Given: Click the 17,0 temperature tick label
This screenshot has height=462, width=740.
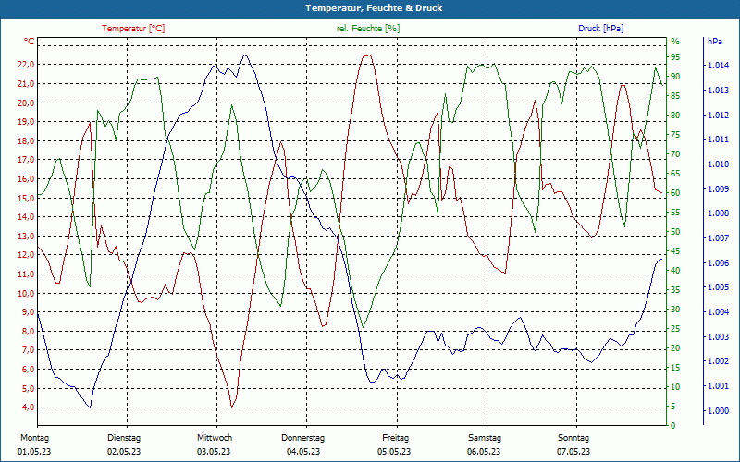Looking at the screenshot, I should [26, 160].
